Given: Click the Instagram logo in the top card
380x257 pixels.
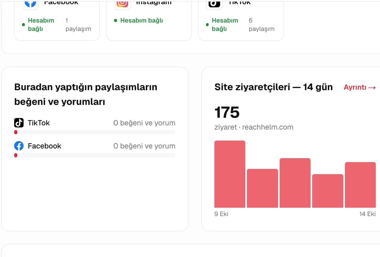Looking at the screenshot, I should [x=122, y=3].
